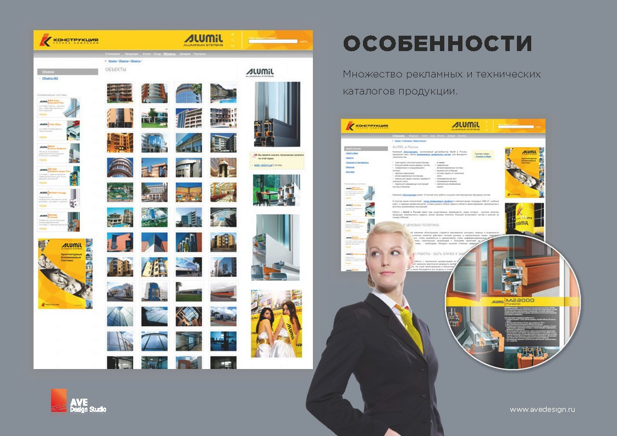This screenshot has width=617, height=436.
Task: Click the Начало breadcrumb link
Action: click(x=112, y=60)
